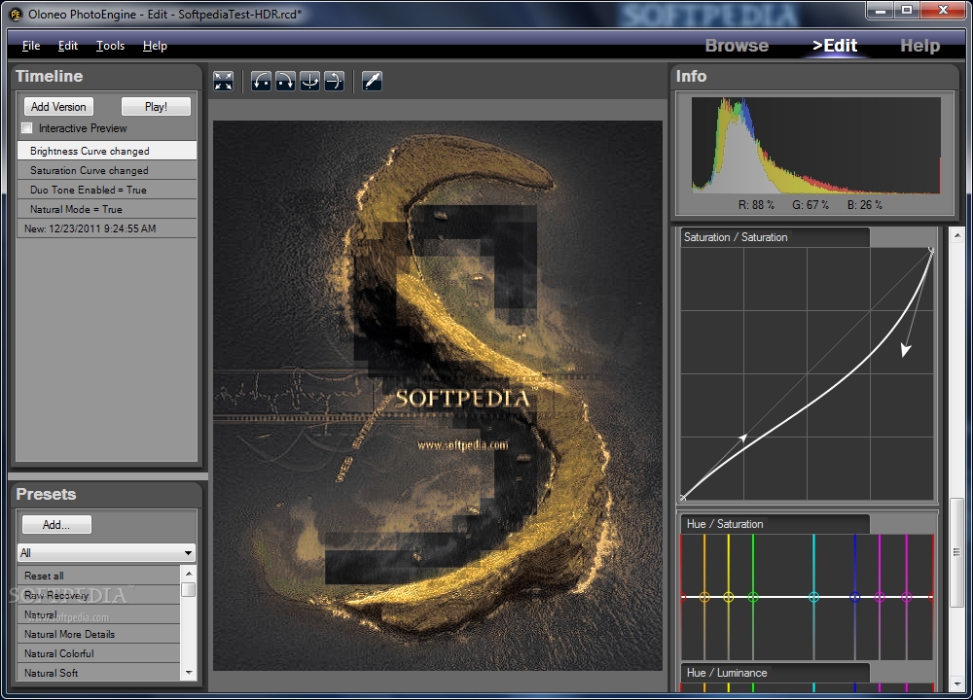Click the cyan point on Hue / Saturation
Viewport: 973px width, 700px height.
pyautogui.click(x=813, y=597)
